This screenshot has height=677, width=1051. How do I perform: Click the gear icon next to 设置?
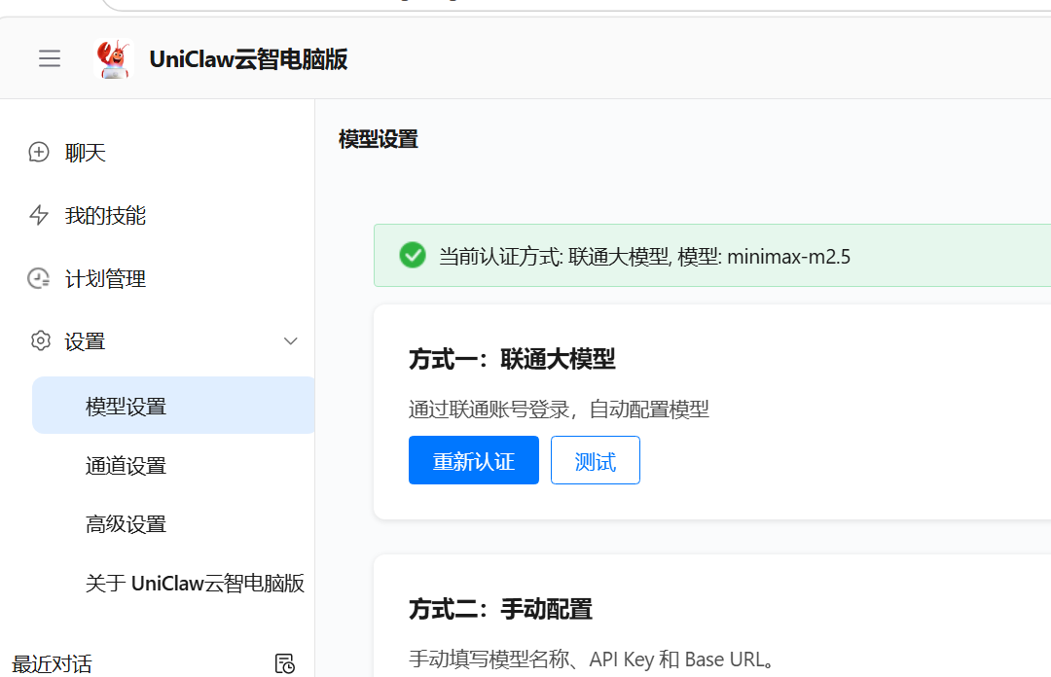pyautogui.click(x=40, y=340)
